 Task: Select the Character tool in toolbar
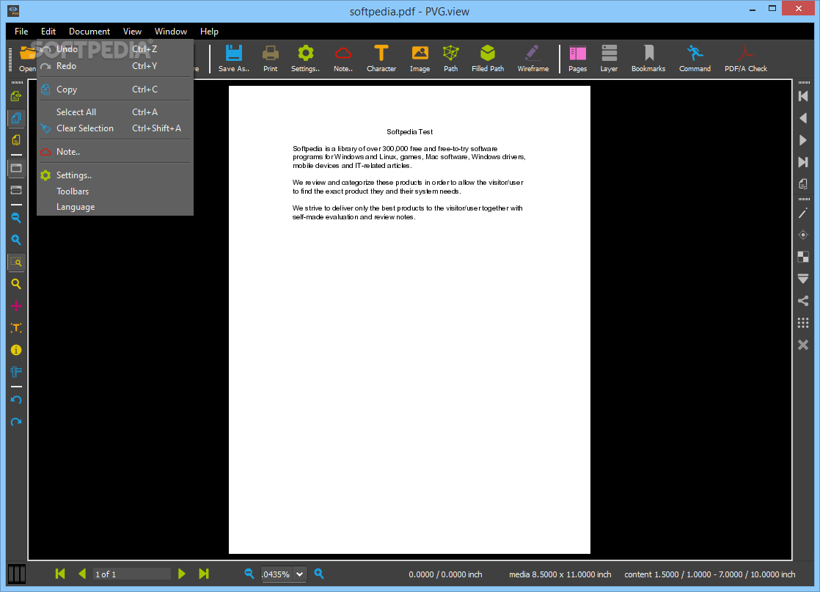(381, 58)
